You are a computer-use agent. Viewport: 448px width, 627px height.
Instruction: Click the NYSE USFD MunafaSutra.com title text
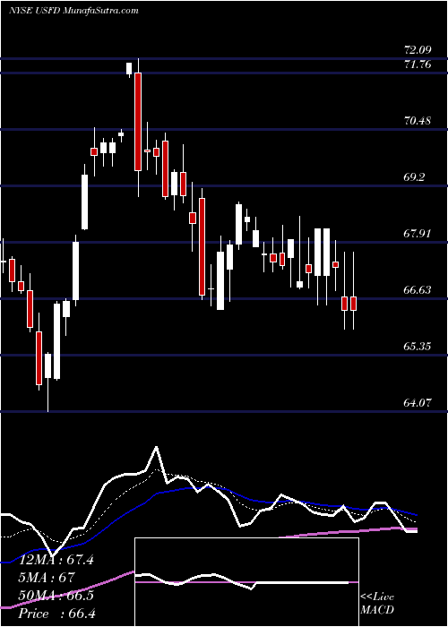[x=73, y=11]
